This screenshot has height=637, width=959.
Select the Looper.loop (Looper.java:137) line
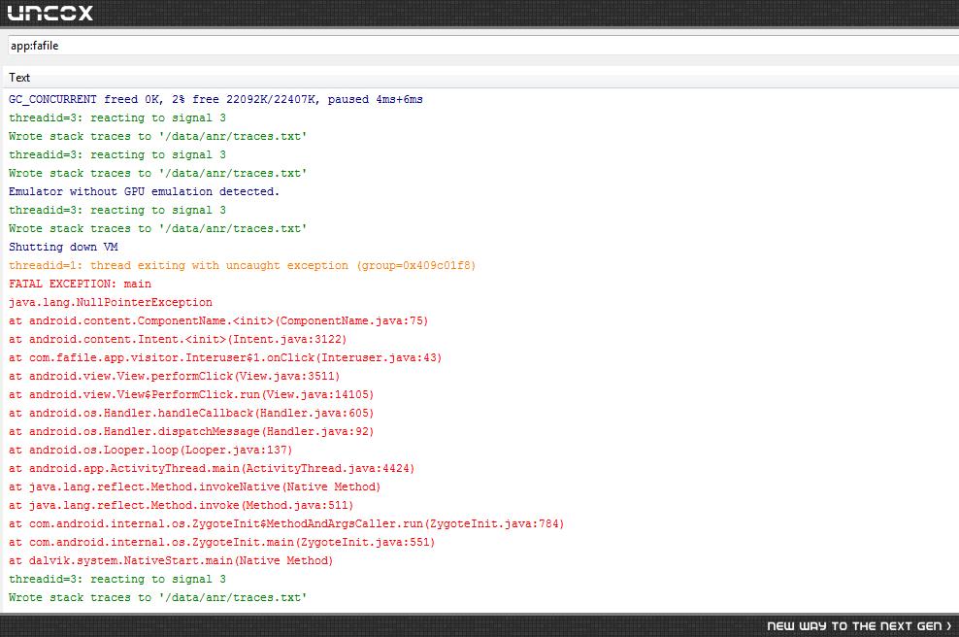[x=150, y=450]
